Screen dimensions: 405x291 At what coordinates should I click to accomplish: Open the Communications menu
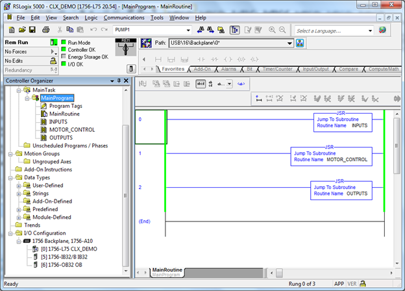tap(124, 18)
